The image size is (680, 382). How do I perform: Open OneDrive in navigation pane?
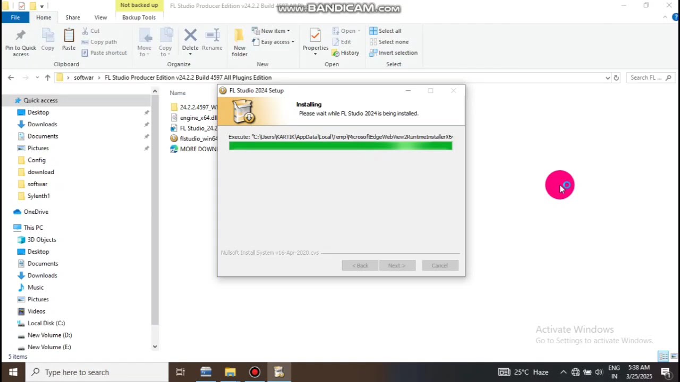click(x=36, y=212)
